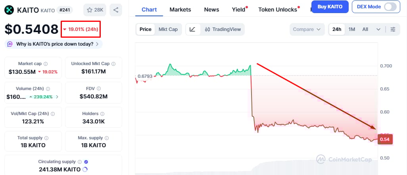Click info icon beside Holders

pyautogui.click(x=107, y=114)
